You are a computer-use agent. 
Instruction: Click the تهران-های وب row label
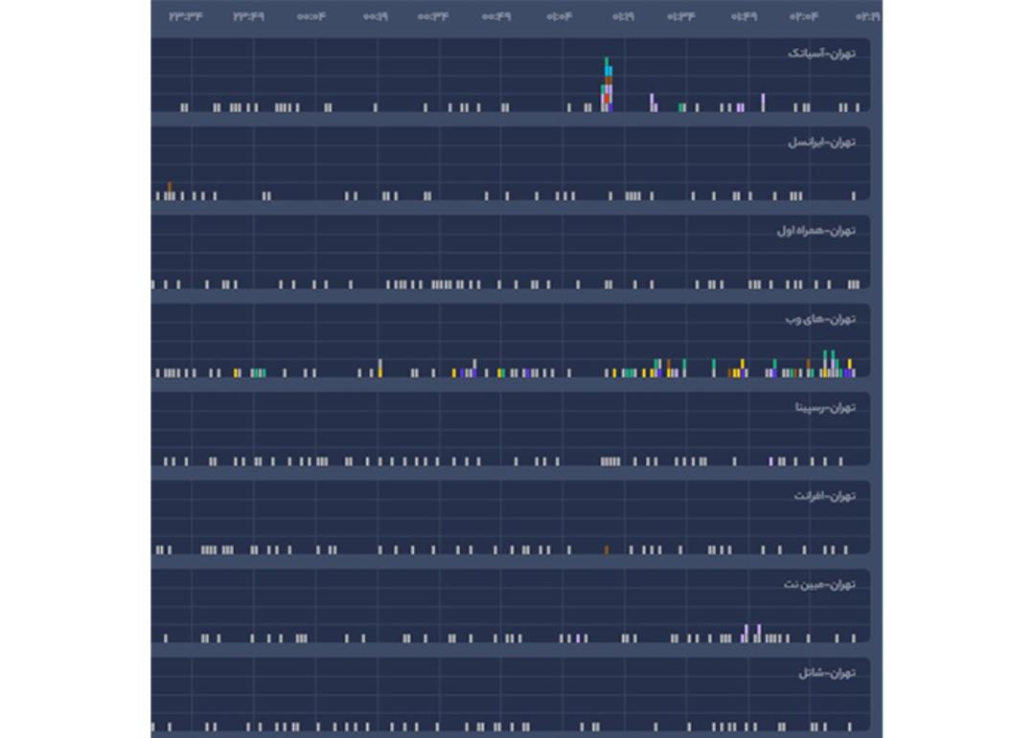coord(820,319)
